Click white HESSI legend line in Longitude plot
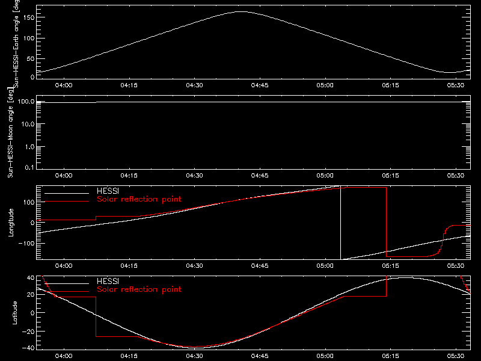The height and width of the screenshot is (361, 481). click(x=67, y=193)
